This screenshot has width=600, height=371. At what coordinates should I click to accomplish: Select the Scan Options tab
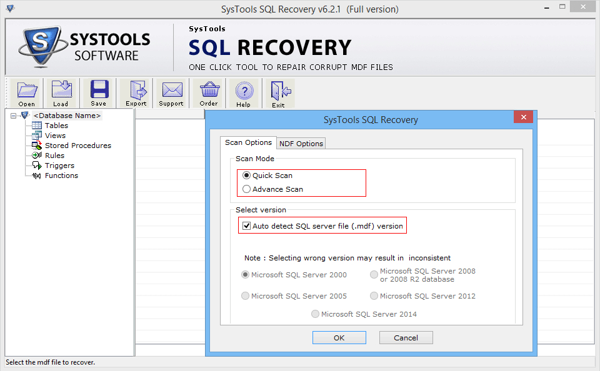[x=248, y=142]
